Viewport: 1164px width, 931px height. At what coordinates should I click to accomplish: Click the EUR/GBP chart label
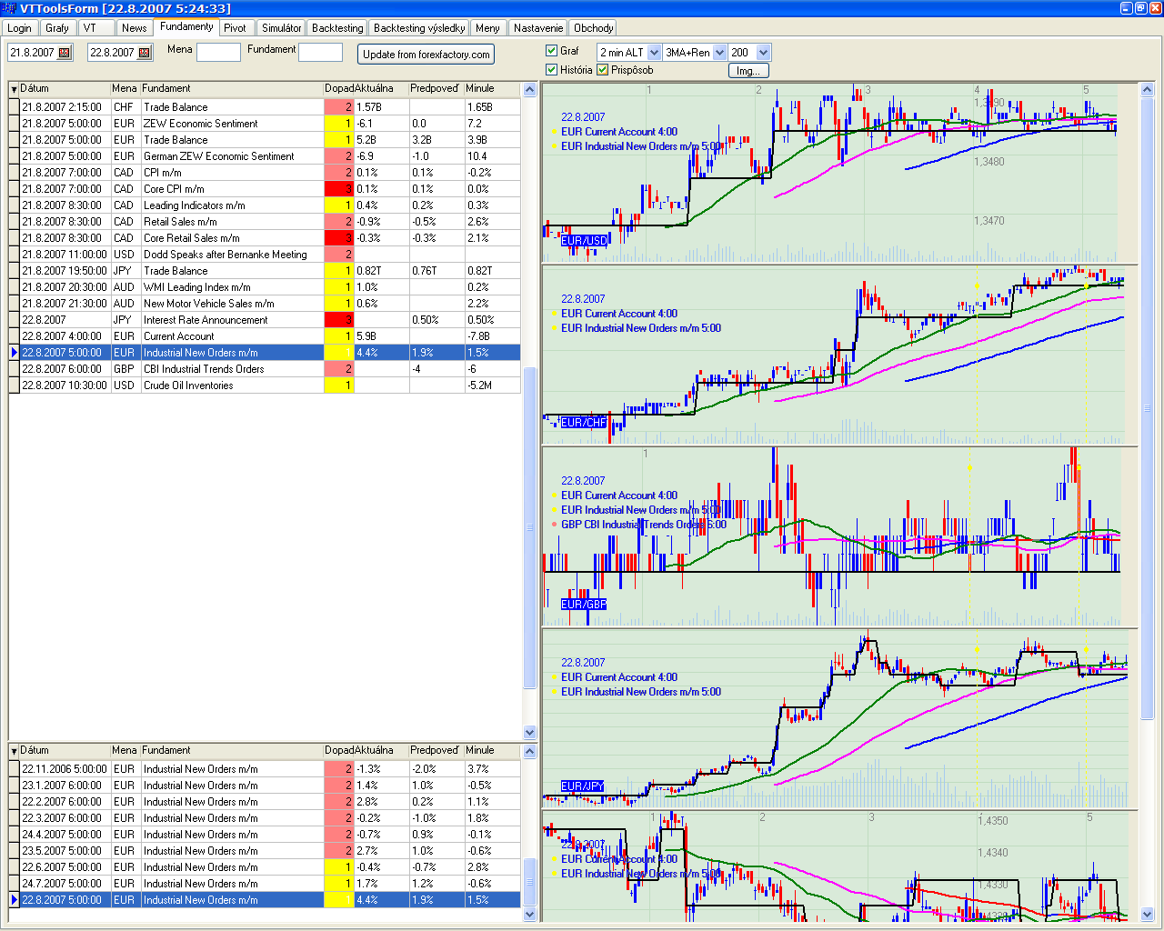tap(584, 605)
